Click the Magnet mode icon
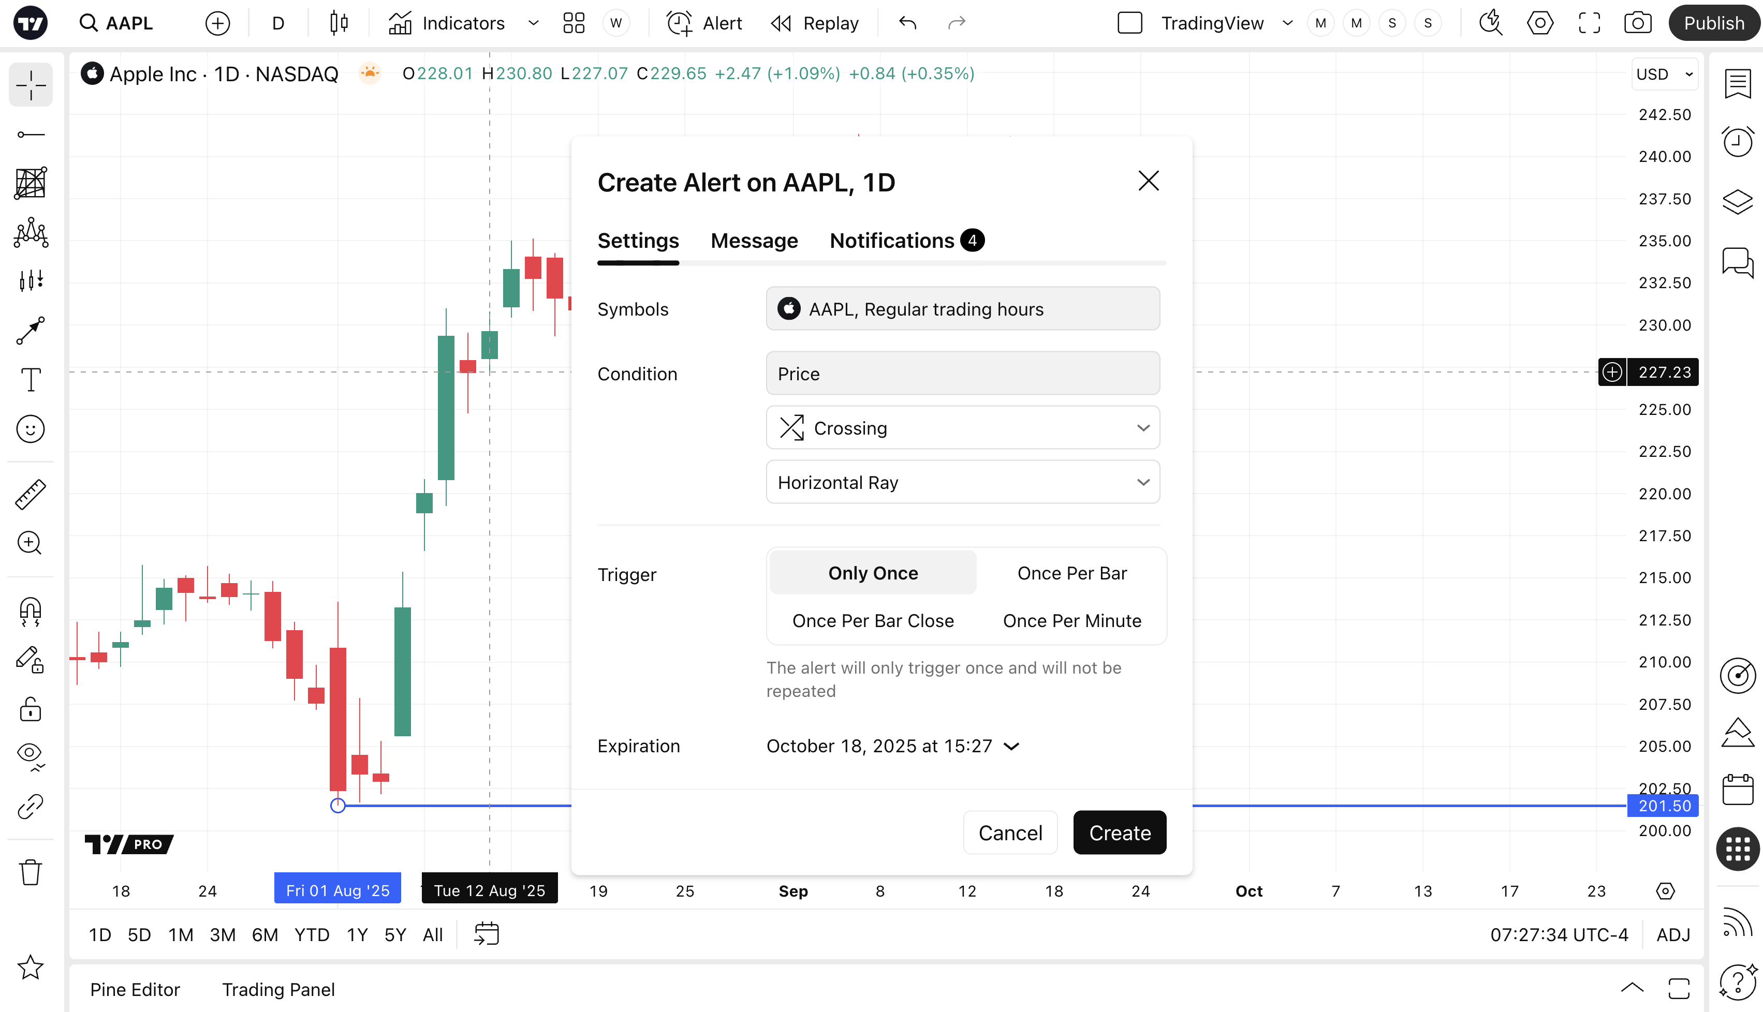Screen dimensions: 1763x1012 [31, 611]
